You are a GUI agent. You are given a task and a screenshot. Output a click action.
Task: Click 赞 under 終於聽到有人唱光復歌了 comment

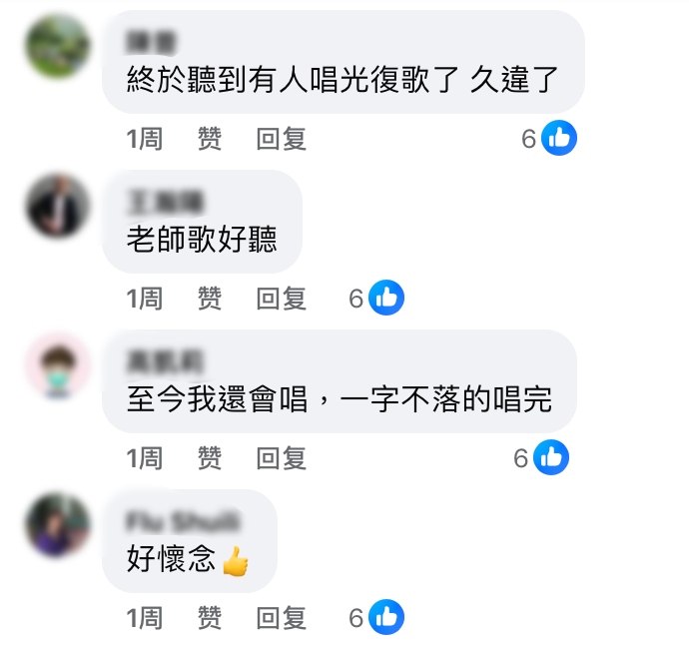[x=210, y=139]
